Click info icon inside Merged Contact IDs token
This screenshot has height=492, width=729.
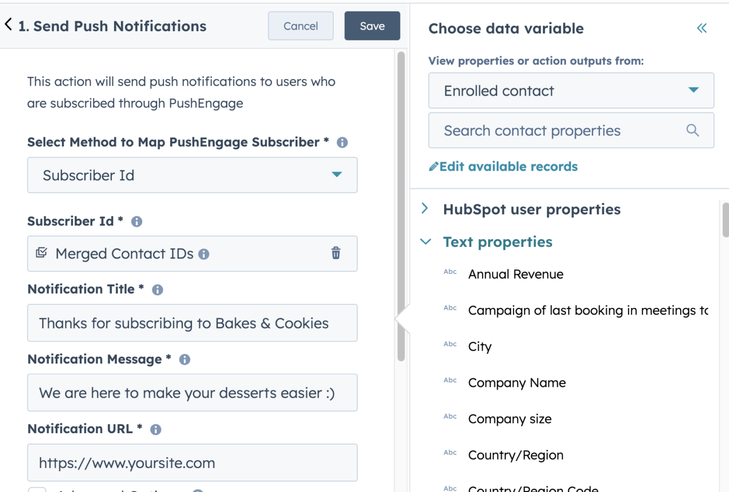point(204,254)
